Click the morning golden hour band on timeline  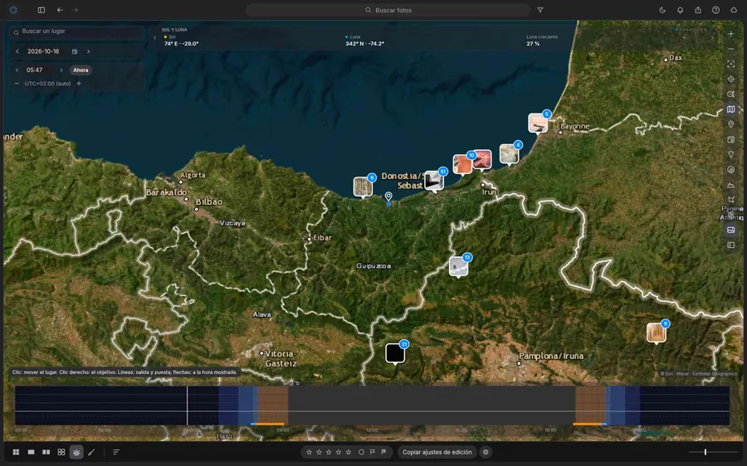pos(273,405)
